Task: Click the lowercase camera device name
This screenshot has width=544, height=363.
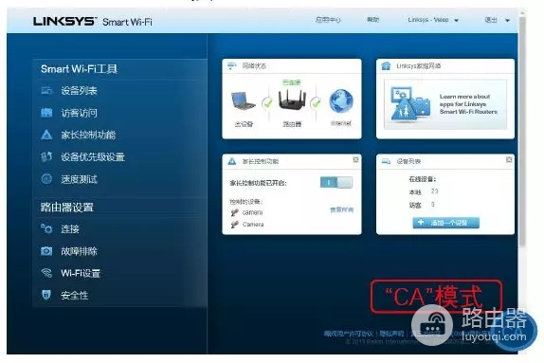Action: click(252, 212)
